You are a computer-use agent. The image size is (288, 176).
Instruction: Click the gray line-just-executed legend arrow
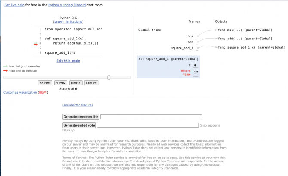[x=5, y=67]
